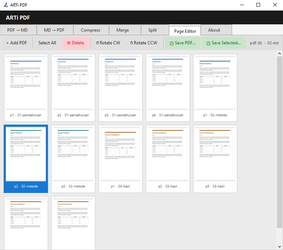The width and height of the screenshot is (283, 250).
Task: Click the highlighted p2 · 02-metode page
Action: pyautogui.click(x=26, y=159)
